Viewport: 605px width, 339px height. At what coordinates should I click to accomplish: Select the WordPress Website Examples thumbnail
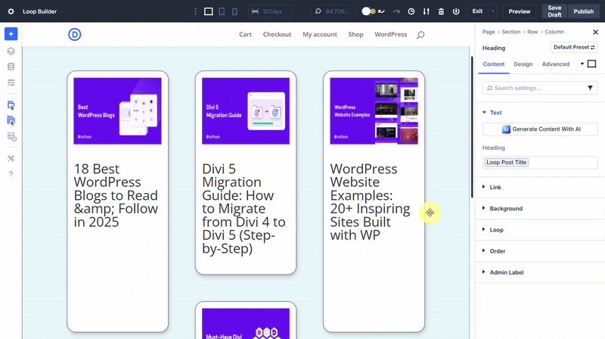pyautogui.click(x=374, y=111)
